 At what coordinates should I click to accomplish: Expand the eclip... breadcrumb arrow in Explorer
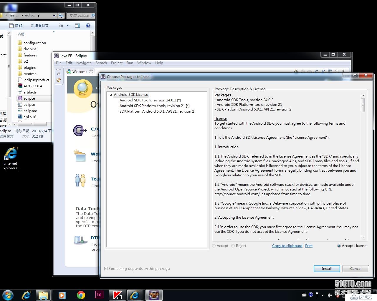coord(39,16)
